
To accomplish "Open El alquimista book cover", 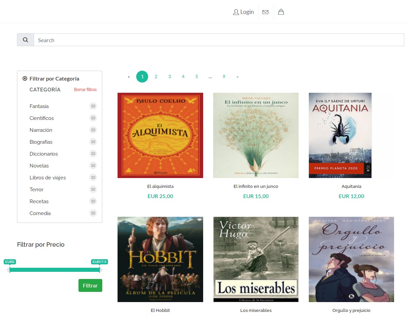I will pyautogui.click(x=160, y=135).
